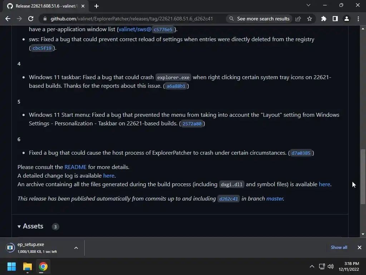
Task: Open commit cbc5f19
Action: point(42,48)
